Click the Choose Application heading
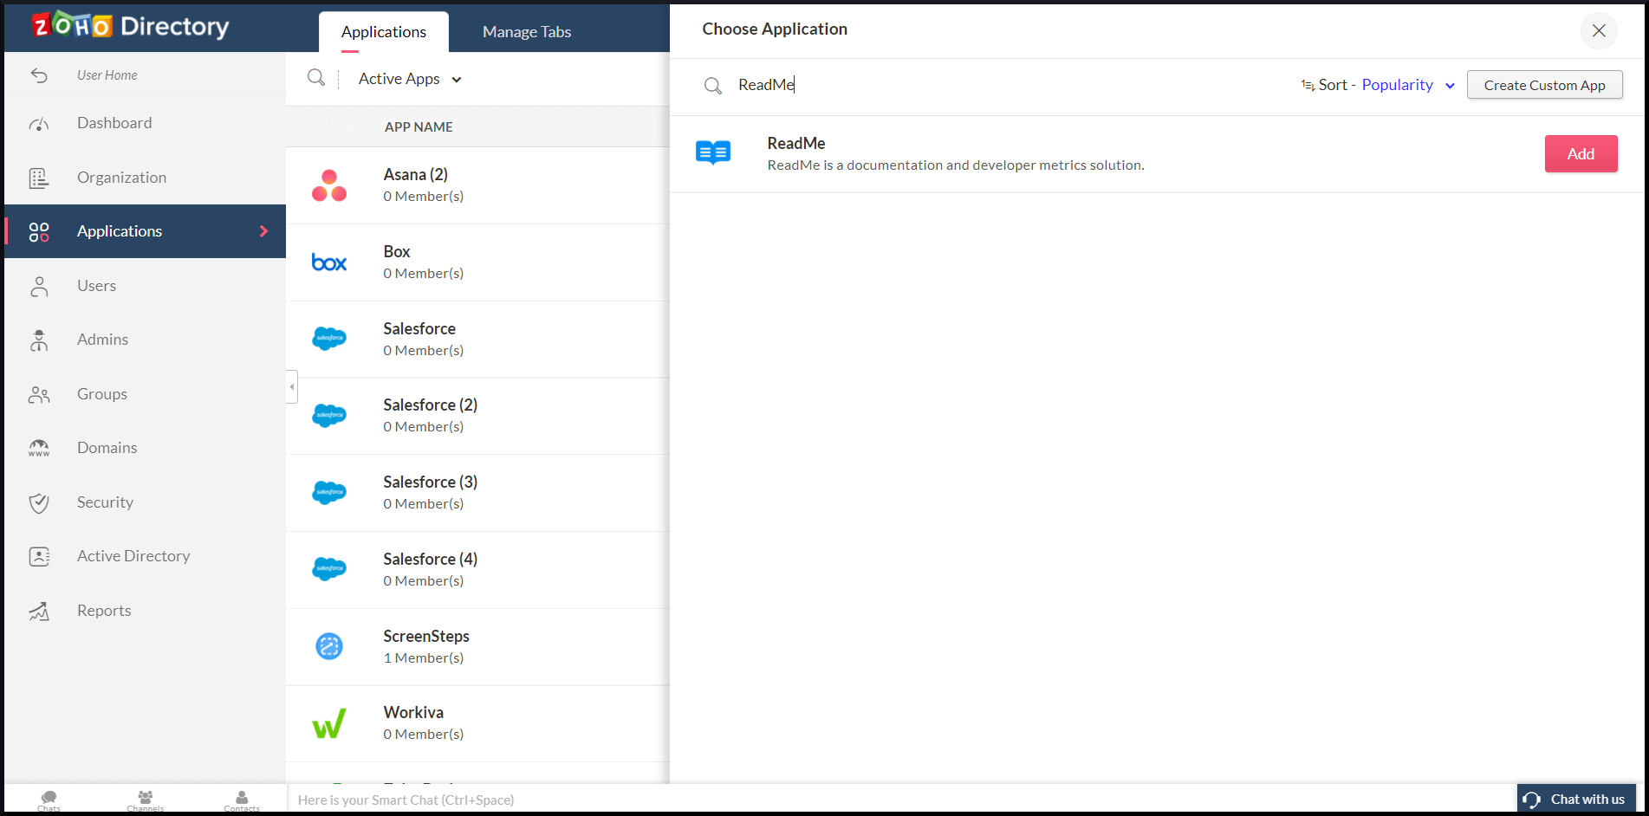 [775, 29]
